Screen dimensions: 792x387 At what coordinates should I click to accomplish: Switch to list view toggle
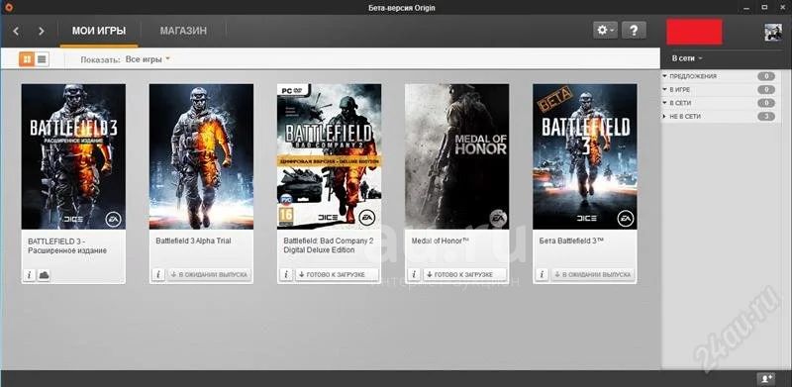point(42,59)
